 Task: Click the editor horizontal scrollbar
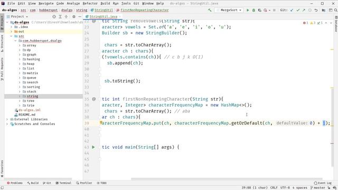227,179
